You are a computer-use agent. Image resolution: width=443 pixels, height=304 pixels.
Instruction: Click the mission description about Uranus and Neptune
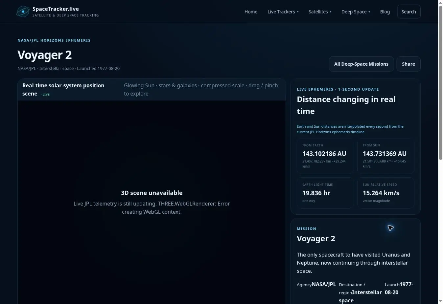(353, 263)
